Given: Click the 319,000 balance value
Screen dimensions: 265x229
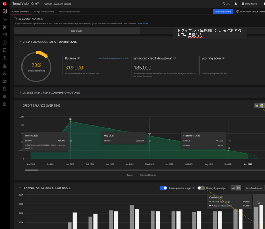Looking at the screenshot, I should click(x=74, y=68).
